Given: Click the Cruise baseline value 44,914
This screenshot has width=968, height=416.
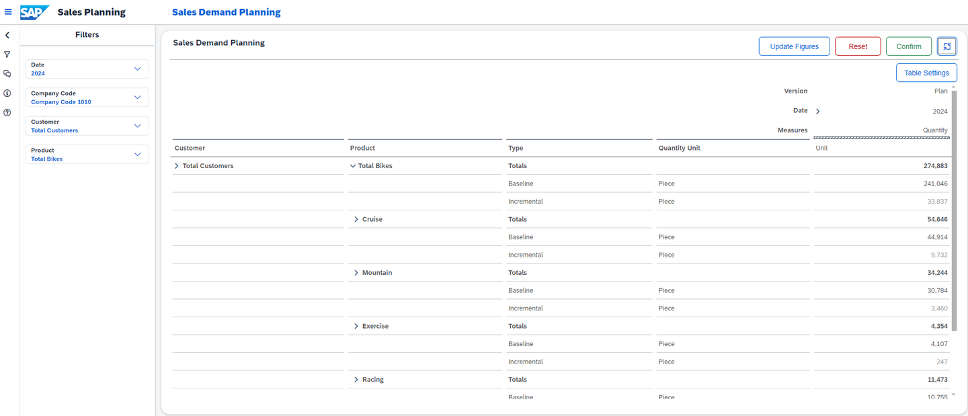Looking at the screenshot, I should pyautogui.click(x=937, y=237).
